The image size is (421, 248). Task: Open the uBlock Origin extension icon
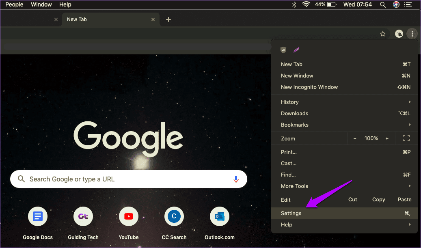tap(283, 50)
